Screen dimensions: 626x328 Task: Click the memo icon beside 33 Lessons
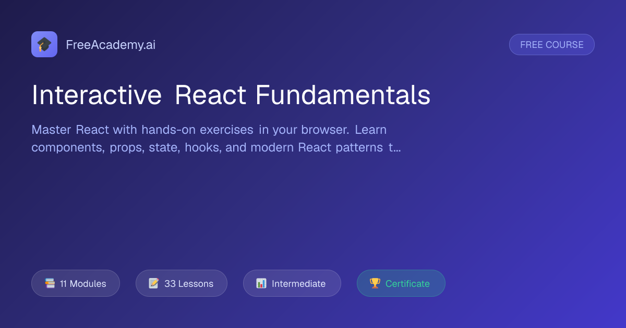[x=154, y=283]
